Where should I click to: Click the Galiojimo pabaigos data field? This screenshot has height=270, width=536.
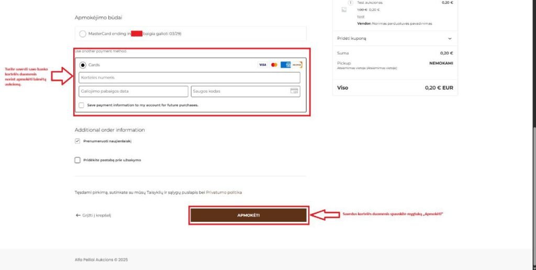pyautogui.click(x=133, y=91)
